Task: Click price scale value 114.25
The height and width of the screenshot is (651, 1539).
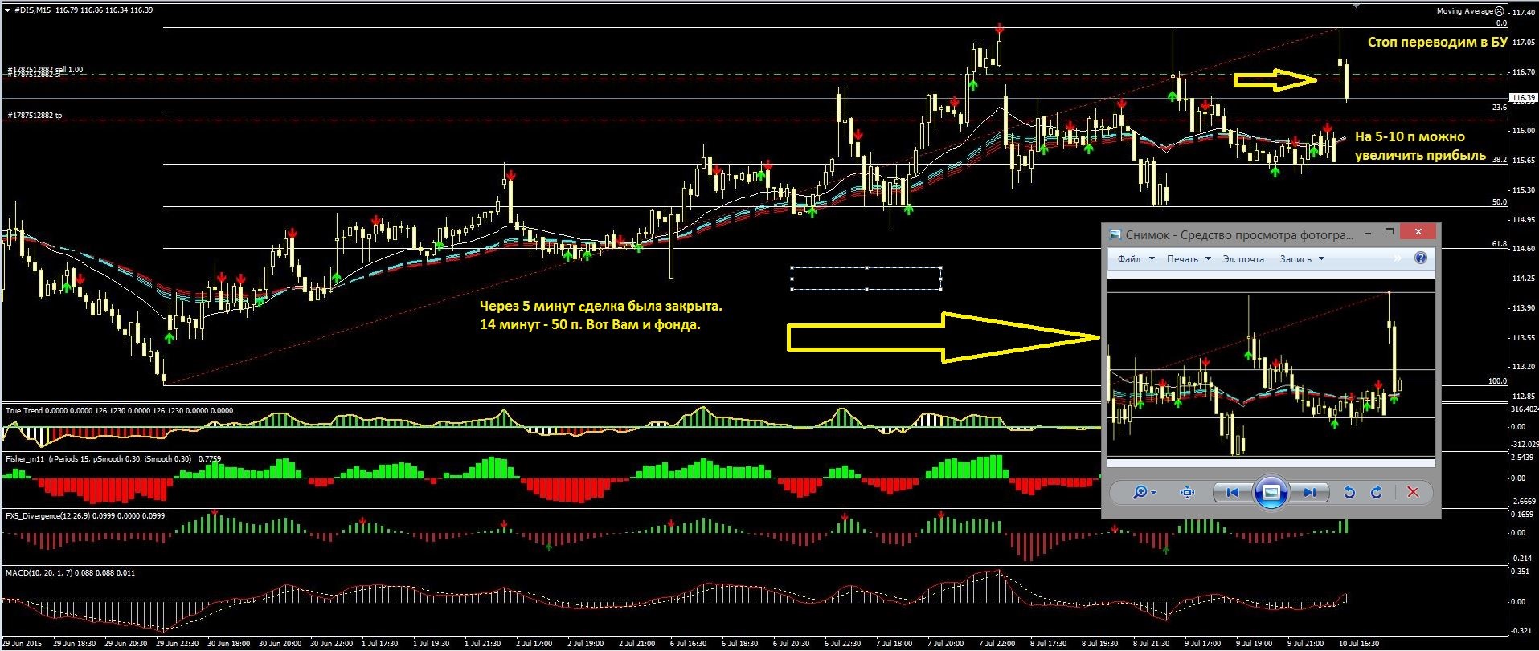Action: (1524, 279)
